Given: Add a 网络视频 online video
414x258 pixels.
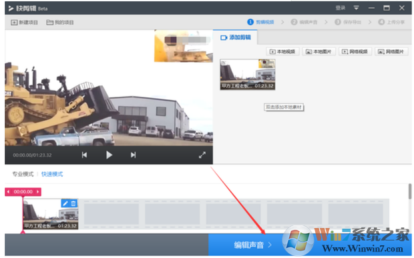Looking at the screenshot, I should pyautogui.click(x=355, y=51).
